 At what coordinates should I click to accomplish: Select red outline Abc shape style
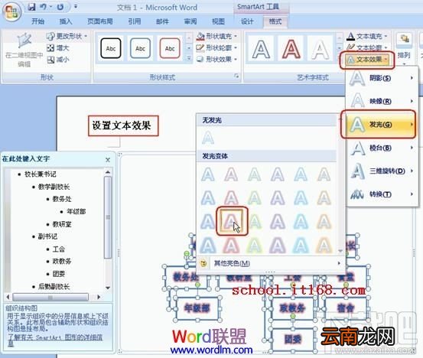click(170, 48)
